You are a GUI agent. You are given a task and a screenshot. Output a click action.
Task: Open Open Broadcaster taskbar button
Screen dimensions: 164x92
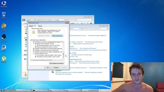click(x=40, y=90)
